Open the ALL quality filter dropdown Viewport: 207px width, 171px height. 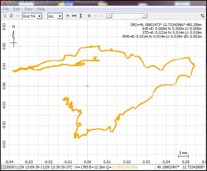coord(55,16)
